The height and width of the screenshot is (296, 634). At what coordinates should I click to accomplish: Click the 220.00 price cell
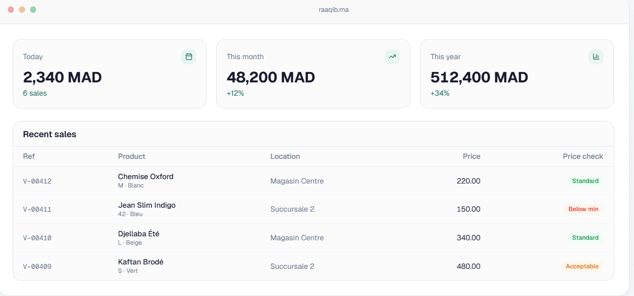[469, 181]
